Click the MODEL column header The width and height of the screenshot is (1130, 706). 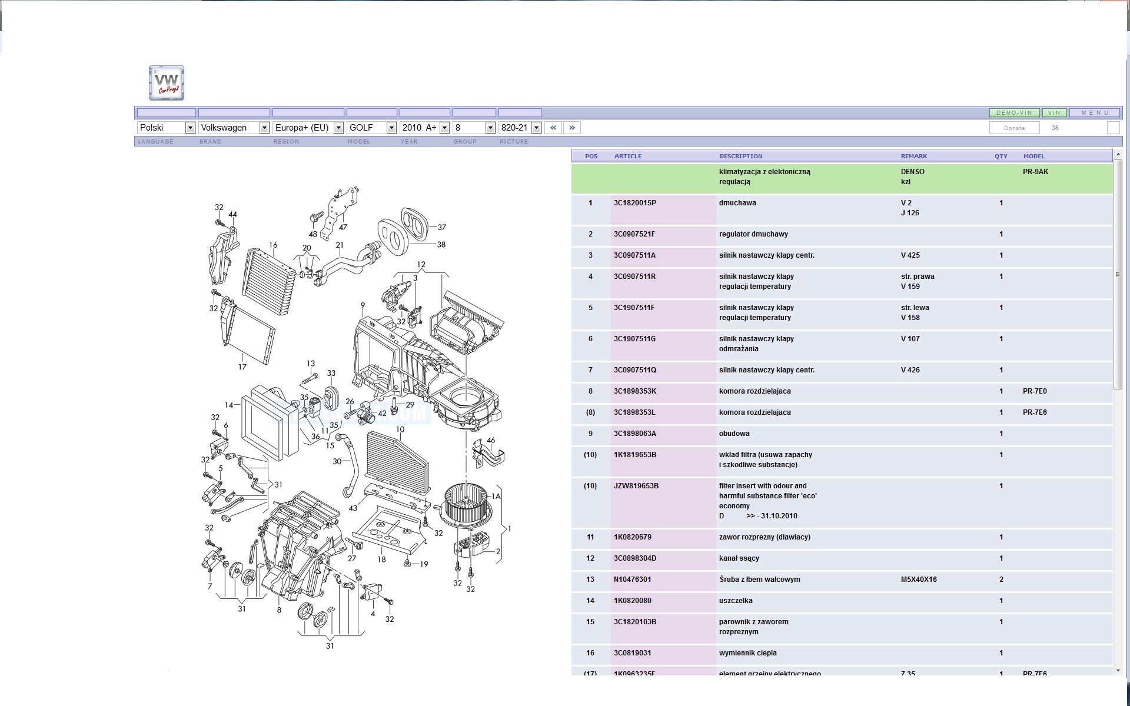1034,156
